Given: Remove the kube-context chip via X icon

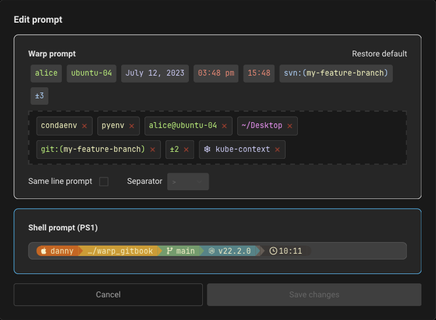Looking at the screenshot, I should tap(277, 150).
